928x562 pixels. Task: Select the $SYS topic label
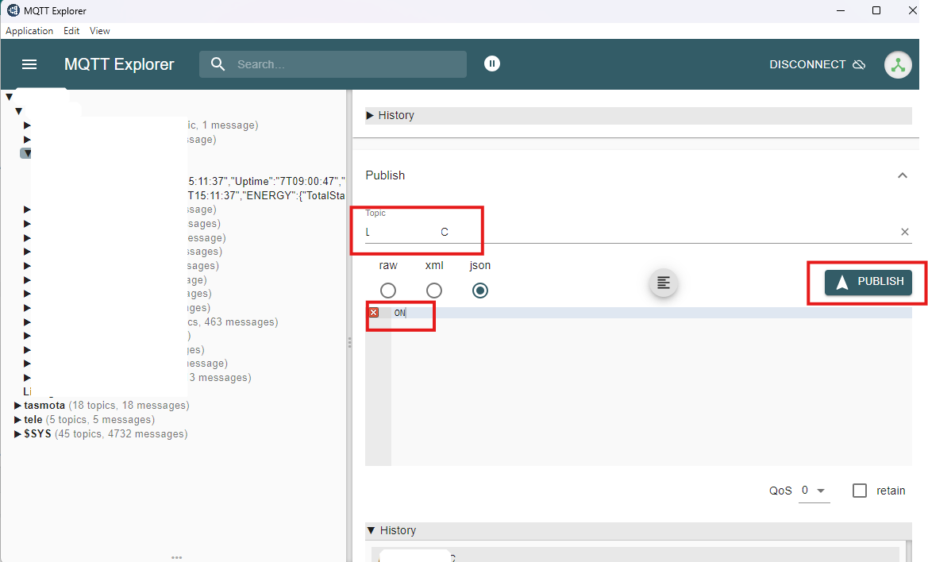[x=37, y=433]
